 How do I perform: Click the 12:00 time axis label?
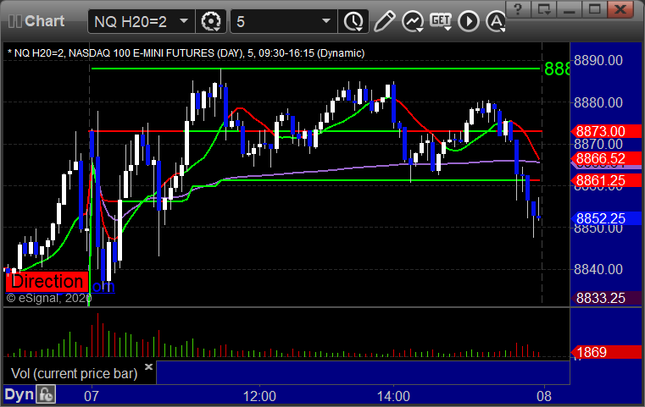click(259, 396)
